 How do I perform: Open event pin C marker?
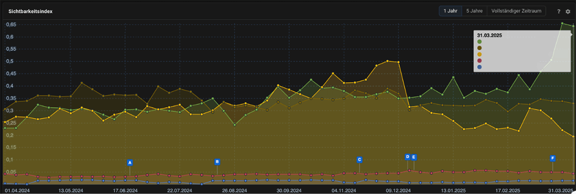point(359,160)
